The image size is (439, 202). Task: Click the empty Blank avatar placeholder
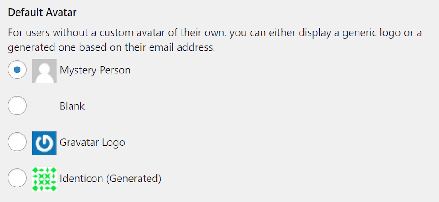(44, 107)
